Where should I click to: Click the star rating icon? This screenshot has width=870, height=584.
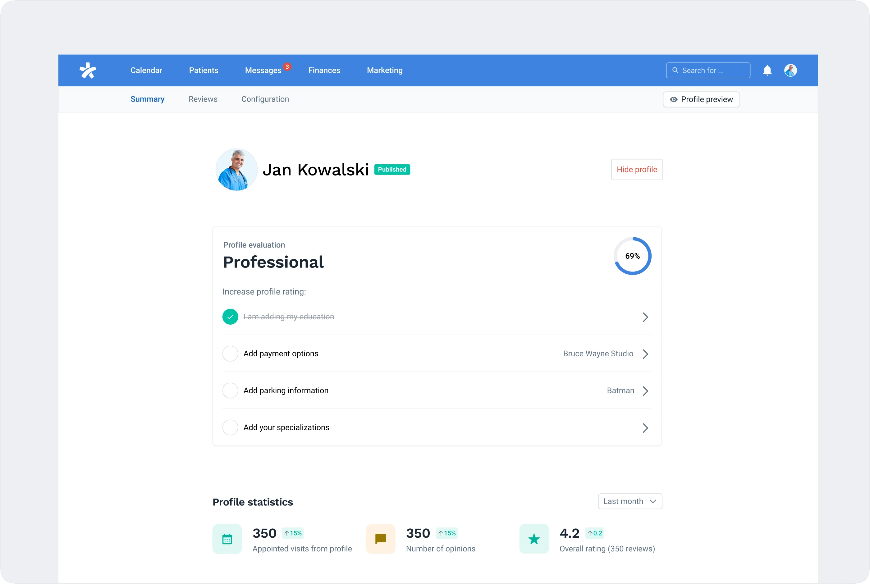click(x=534, y=539)
